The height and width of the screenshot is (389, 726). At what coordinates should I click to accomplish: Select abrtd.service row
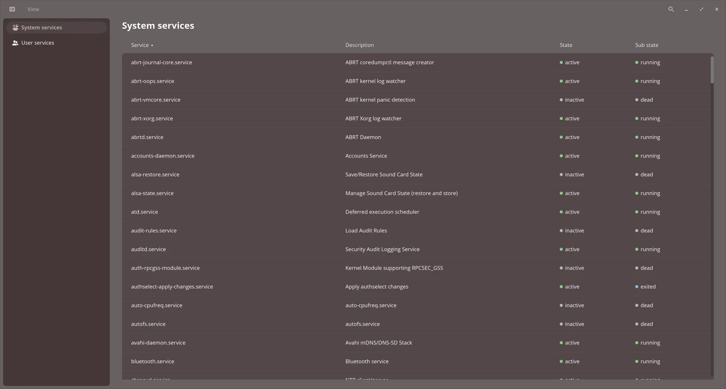416,137
